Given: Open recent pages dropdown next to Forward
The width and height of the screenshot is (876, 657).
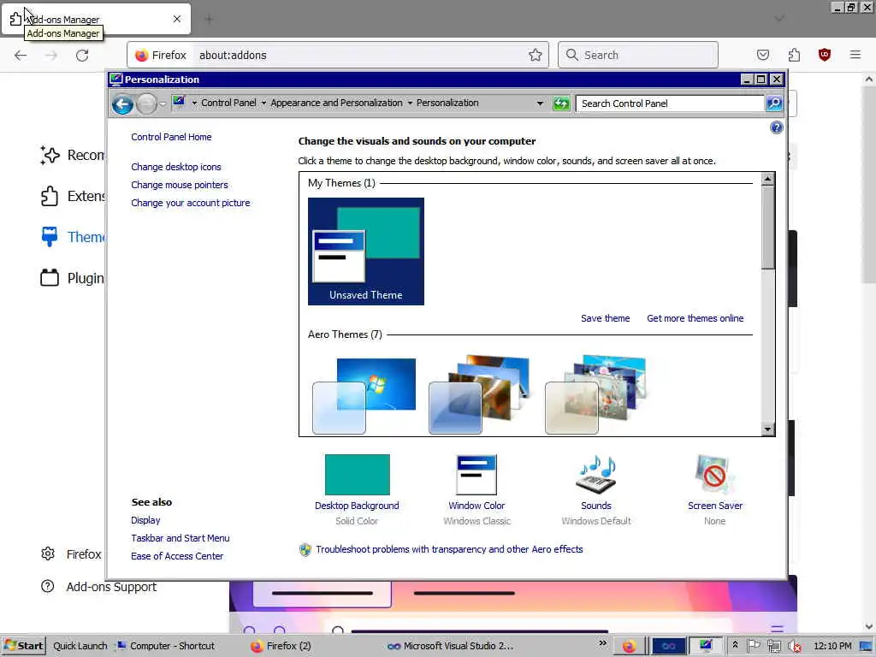Looking at the screenshot, I should [x=163, y=104].
